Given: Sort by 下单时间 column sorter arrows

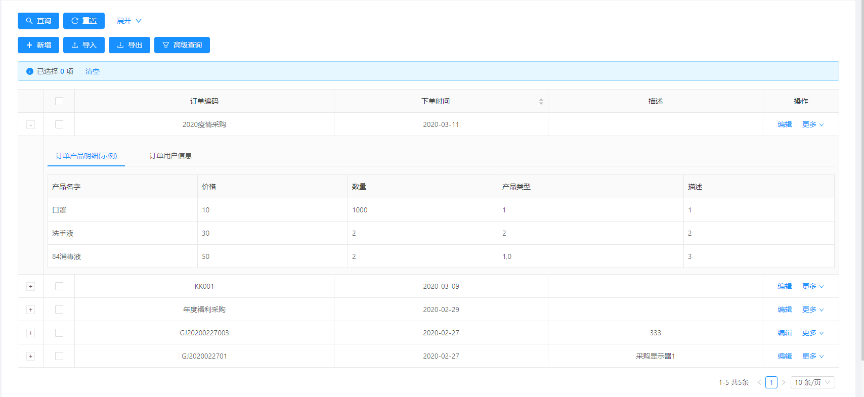Looking at the screenshot, I should coord(541,101).
